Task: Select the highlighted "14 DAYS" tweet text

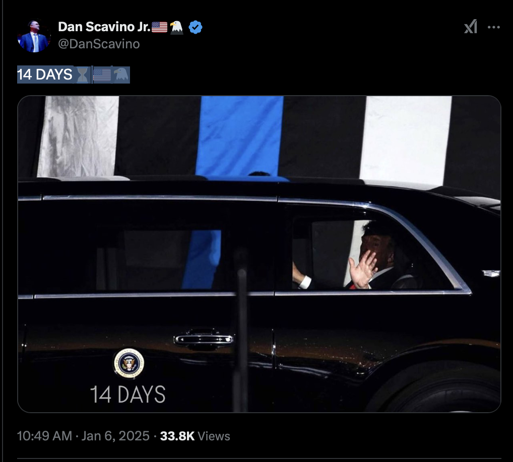Action: pyautogui.click(x=45, y=74)
